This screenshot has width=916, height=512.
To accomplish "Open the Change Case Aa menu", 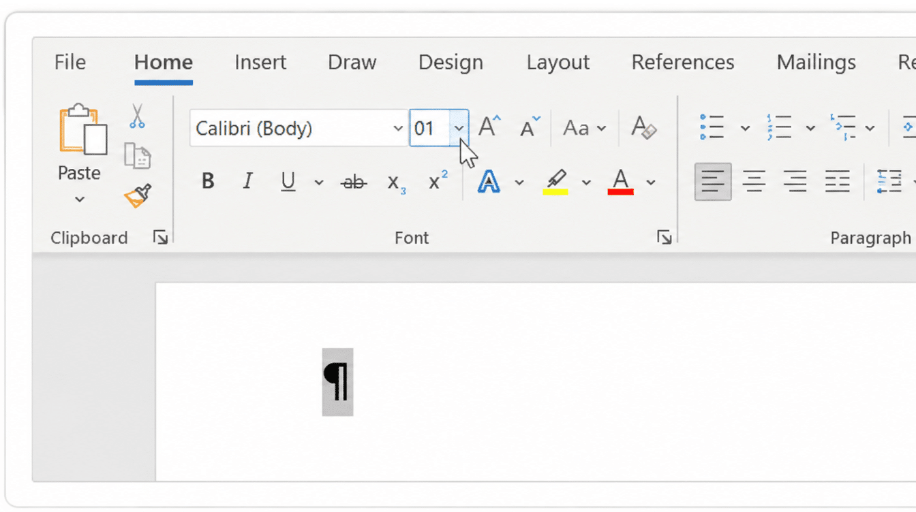I will 584,128.
